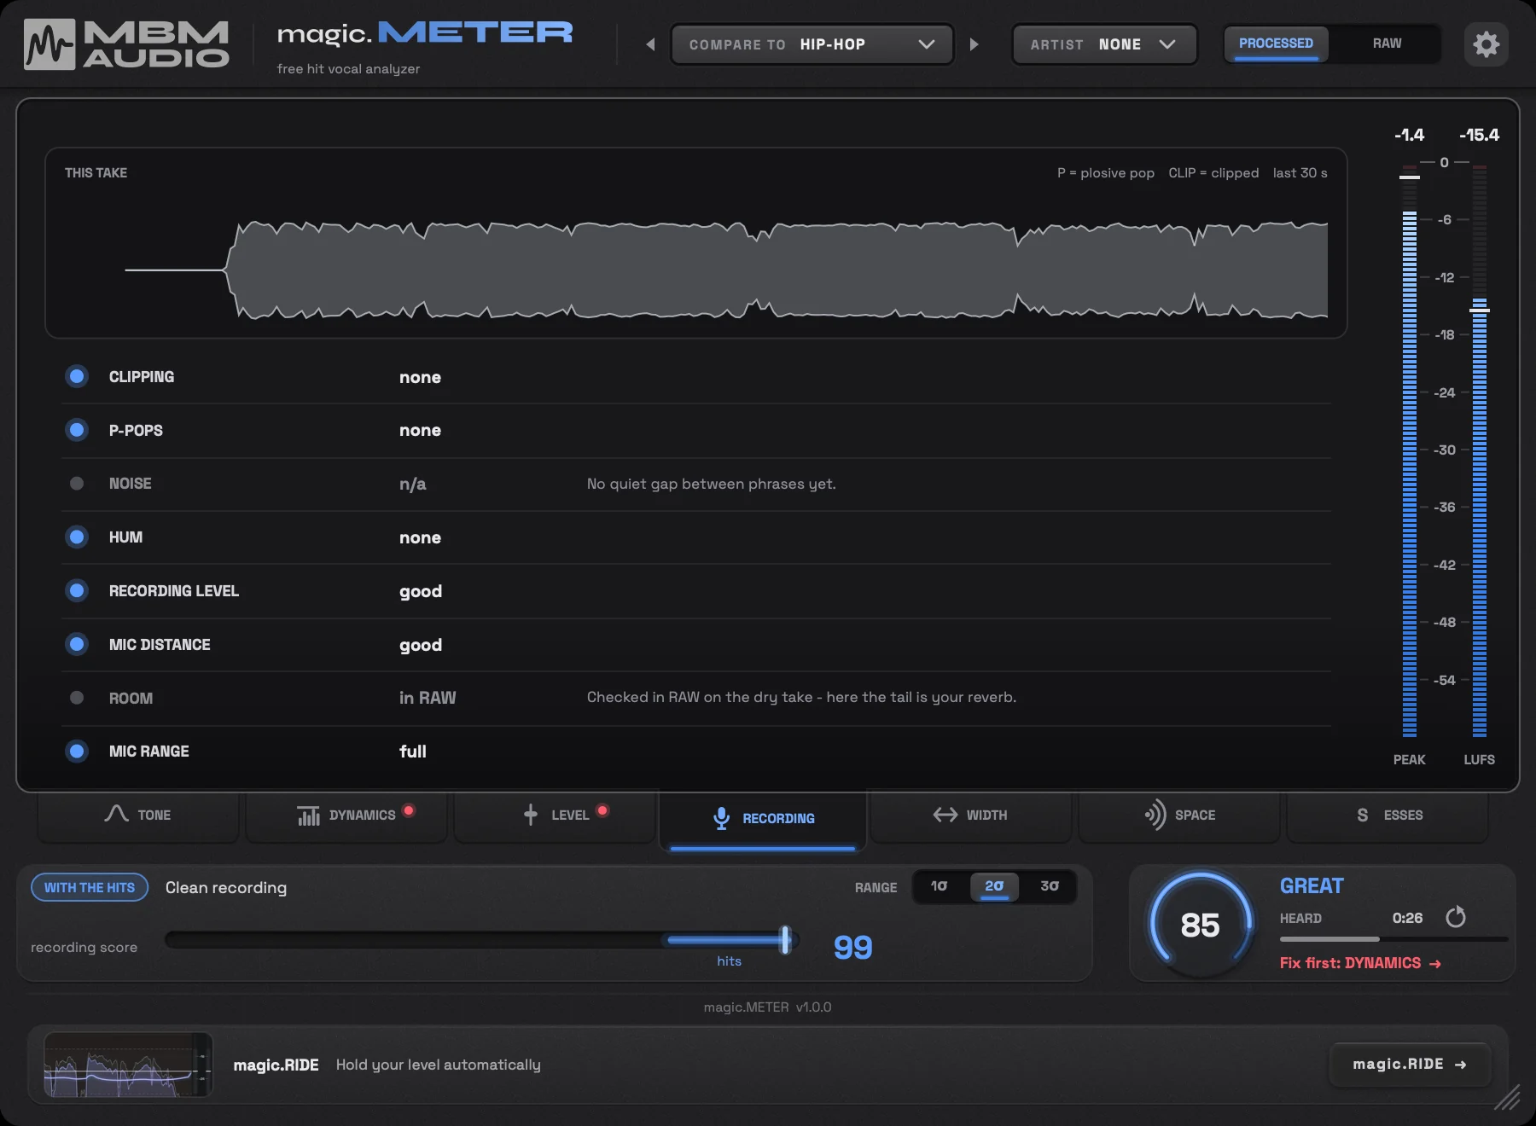Select the 1σ range option
This screenshot has width=1536, height=1126.
tap(939, 886)
